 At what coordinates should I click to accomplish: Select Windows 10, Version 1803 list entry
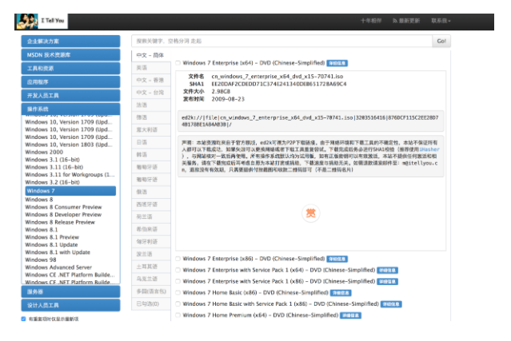[69, 145]
